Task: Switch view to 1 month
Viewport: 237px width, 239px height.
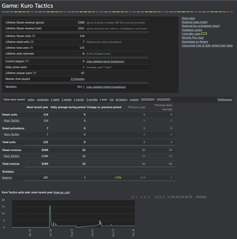Action: (x=79, y=99)
